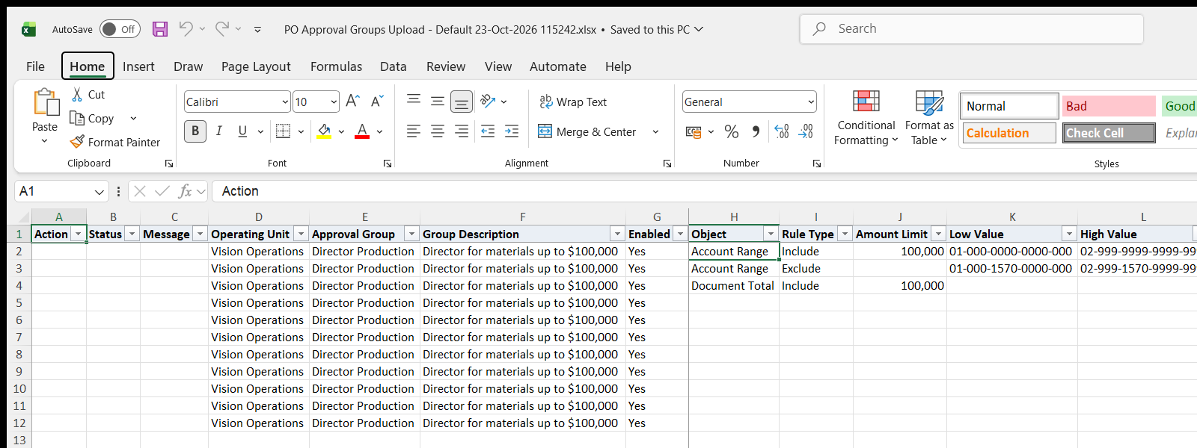Click the Borders icon
This screenshot has height=448, width=1197.
(x=283, y=131)
